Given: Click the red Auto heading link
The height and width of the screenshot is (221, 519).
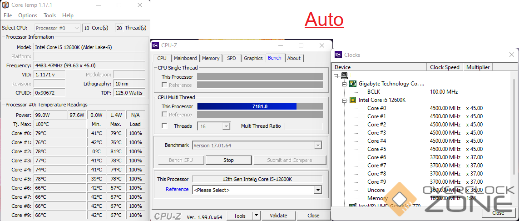Looking at the screenshot, I should (x=324, y=20).
